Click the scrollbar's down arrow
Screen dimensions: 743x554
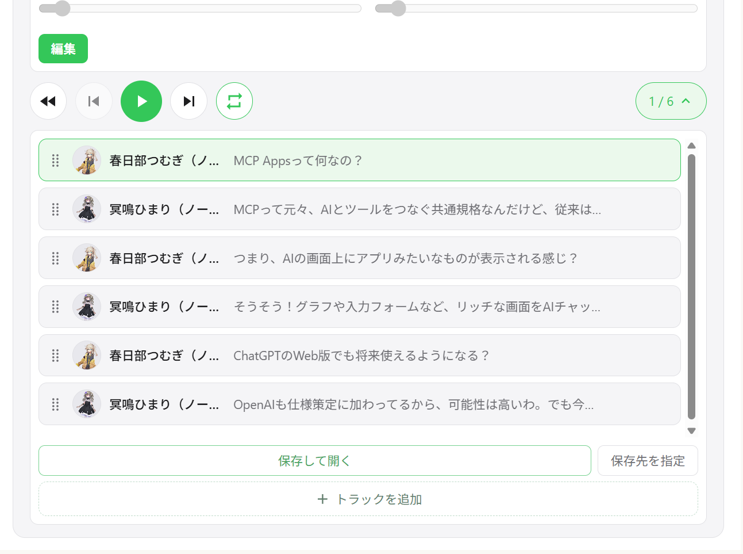[692, 430]
